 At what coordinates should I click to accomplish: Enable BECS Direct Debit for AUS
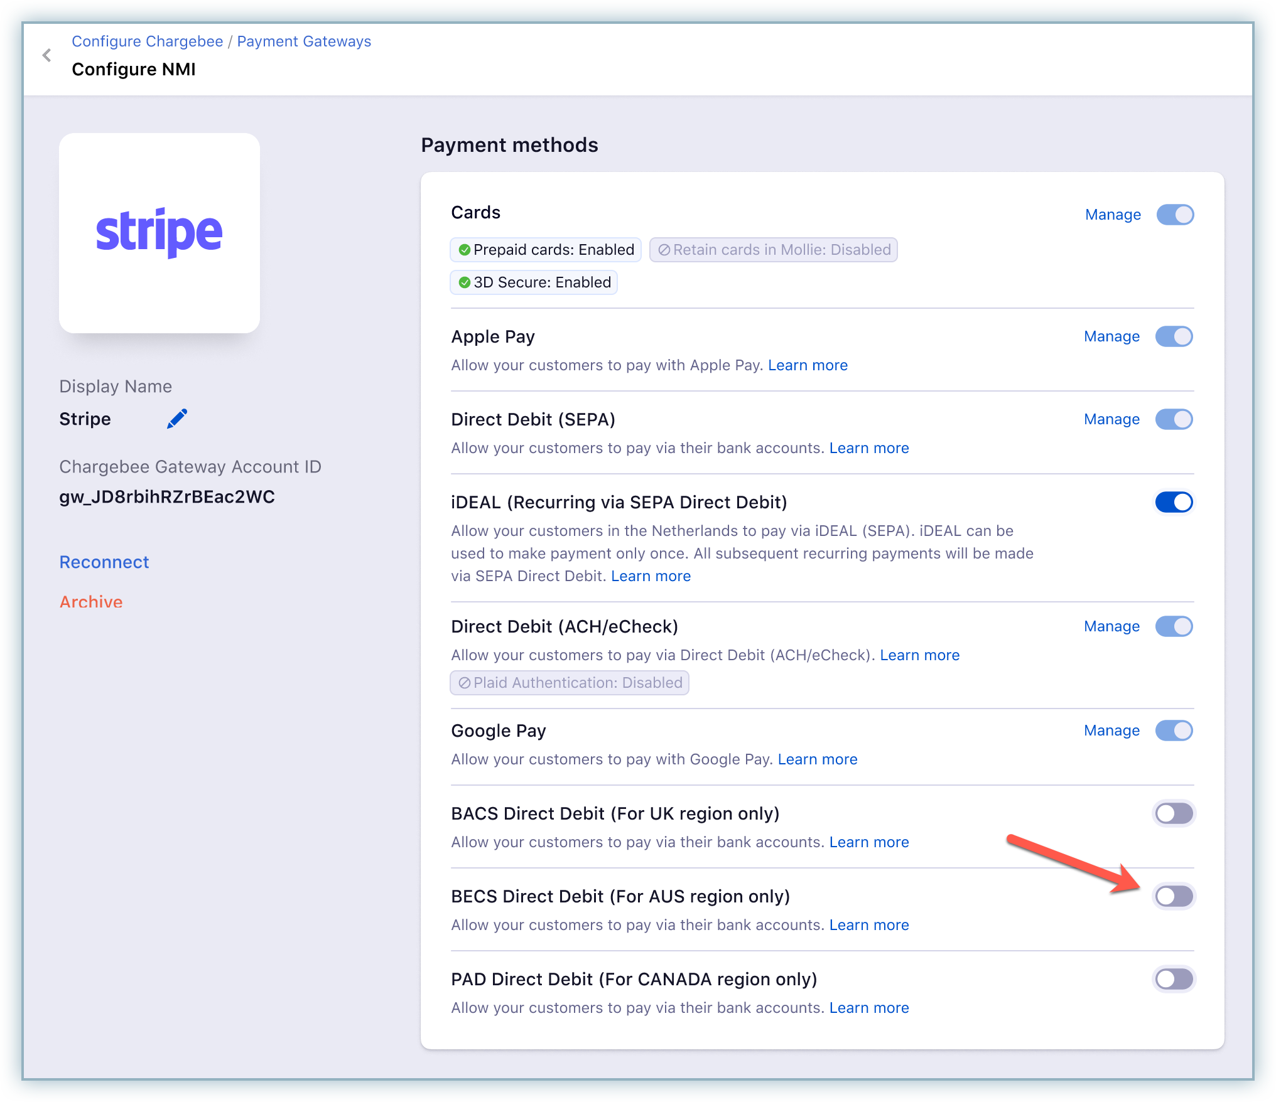(1174, 896)
